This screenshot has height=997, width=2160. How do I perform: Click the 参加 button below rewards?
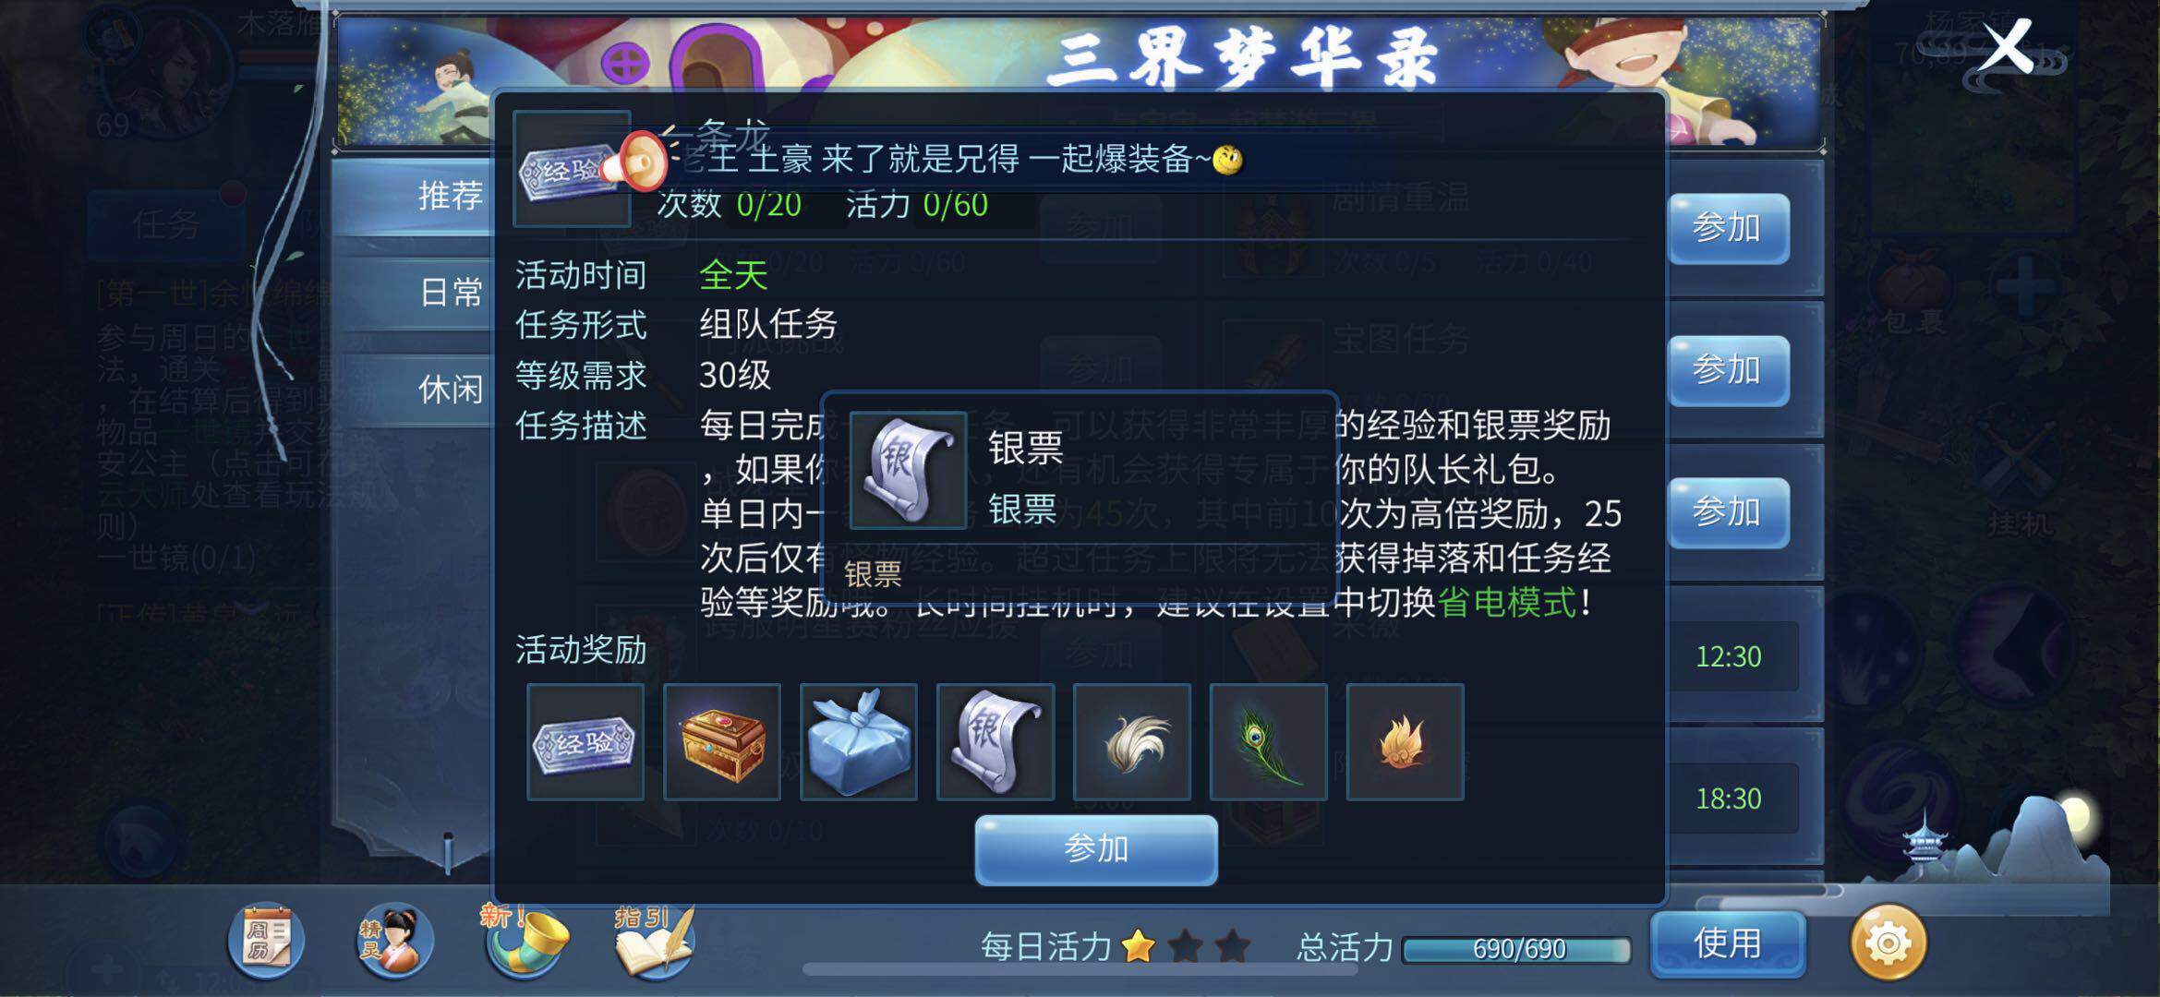click(x=1096, y=849)
